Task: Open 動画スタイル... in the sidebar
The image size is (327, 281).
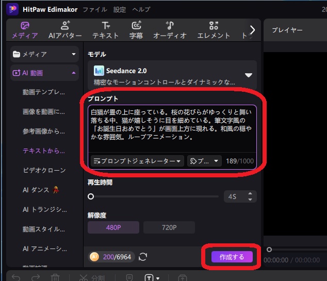Action: click(x=44, y=229)
